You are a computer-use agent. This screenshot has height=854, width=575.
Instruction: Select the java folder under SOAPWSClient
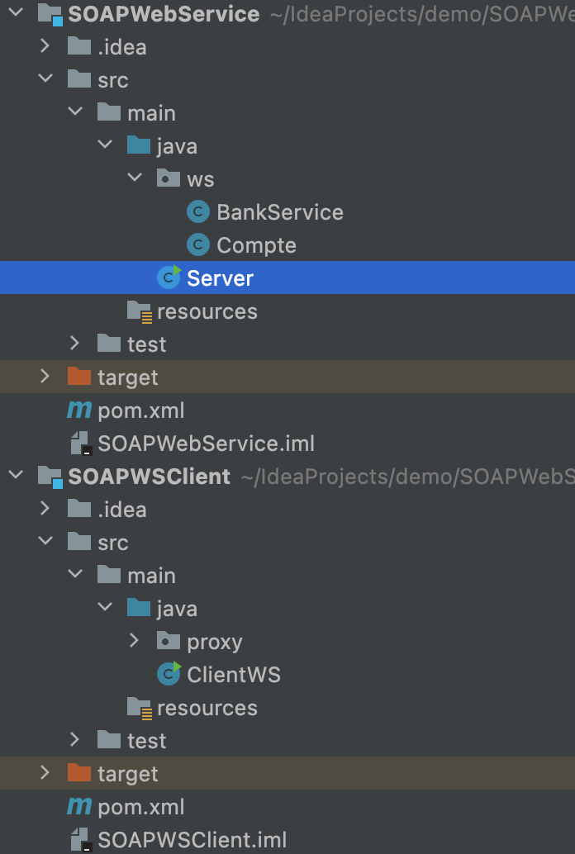point(178,608)
